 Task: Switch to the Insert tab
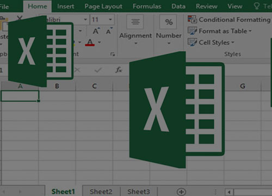(x=66, y=7)
